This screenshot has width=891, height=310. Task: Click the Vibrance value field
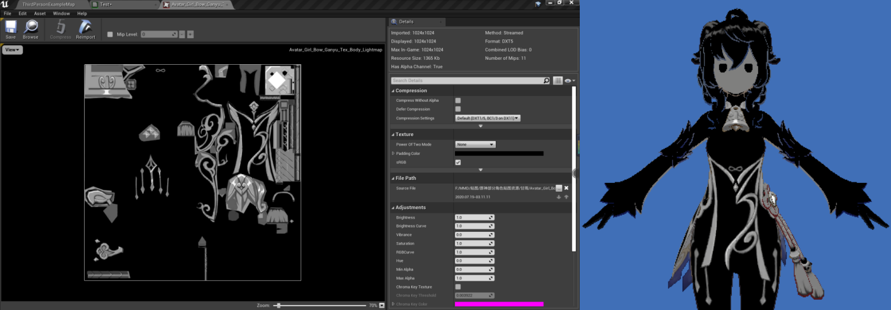475,234
